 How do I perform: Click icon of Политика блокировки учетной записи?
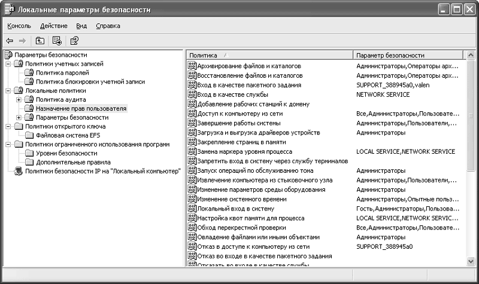(29, 81)
